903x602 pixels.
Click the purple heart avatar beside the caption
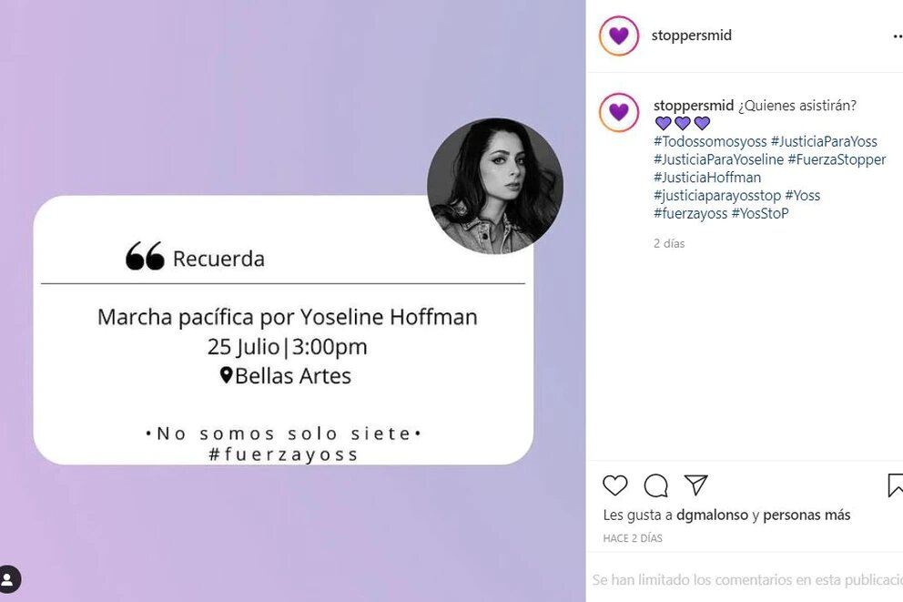tap(619, 112)
